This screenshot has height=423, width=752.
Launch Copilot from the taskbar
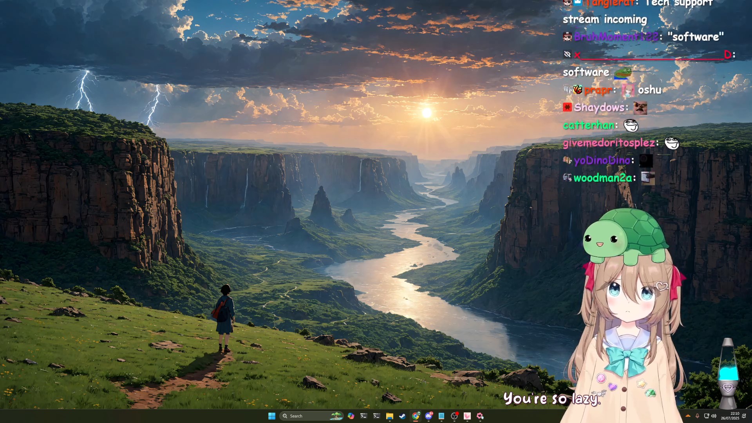(x=351, y=416)
